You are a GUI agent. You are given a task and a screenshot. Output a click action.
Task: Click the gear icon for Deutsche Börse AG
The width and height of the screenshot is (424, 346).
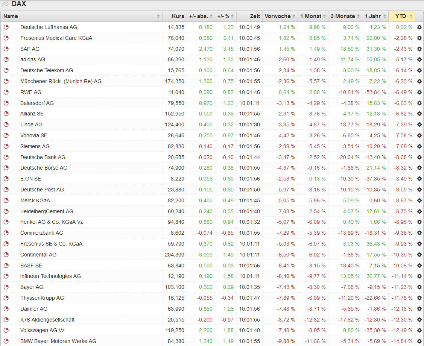click(x=419, y=168)
